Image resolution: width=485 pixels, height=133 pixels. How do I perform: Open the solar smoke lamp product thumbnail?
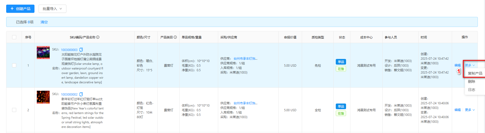[43, 53]
